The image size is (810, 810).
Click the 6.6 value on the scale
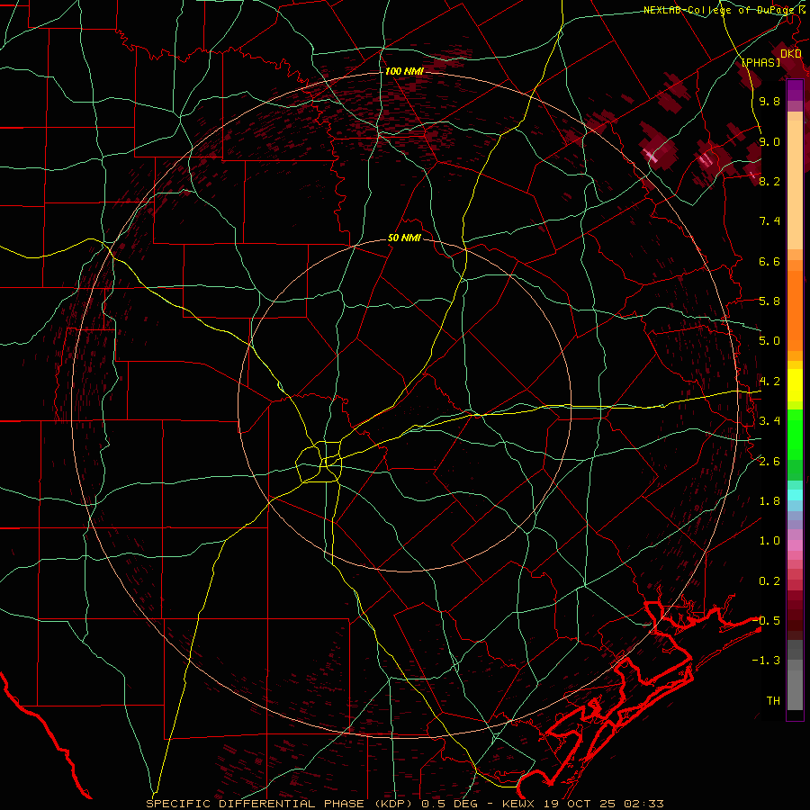click(769, 261)
